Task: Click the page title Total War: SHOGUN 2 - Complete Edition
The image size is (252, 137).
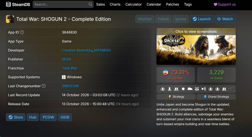Action: click(64, 19)
